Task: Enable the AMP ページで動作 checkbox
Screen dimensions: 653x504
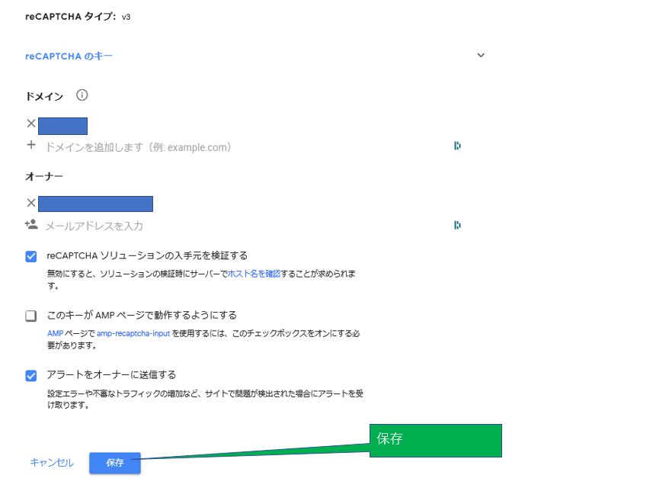Action: (30, 315)
